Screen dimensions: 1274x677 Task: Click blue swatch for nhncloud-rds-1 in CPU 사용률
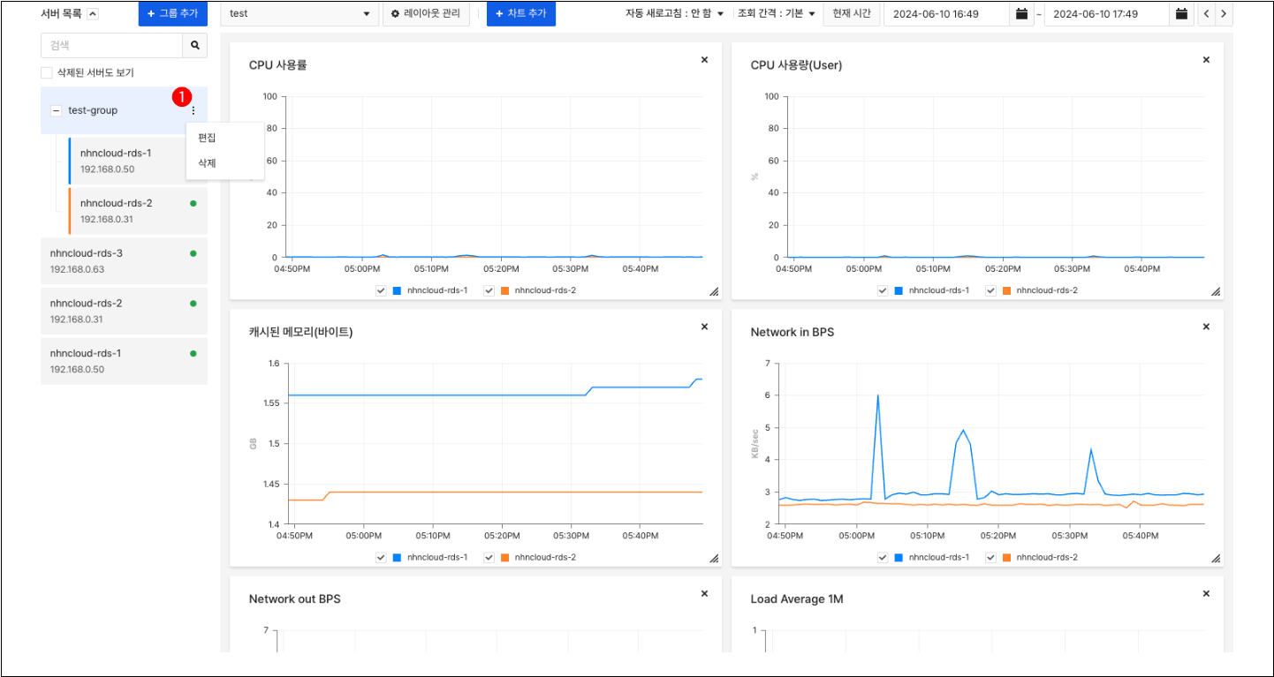pyautogui.click(x=397, y=290)
